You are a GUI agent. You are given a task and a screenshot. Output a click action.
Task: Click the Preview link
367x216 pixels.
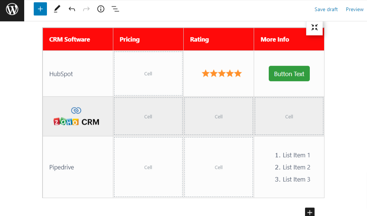tap(355, 10)
